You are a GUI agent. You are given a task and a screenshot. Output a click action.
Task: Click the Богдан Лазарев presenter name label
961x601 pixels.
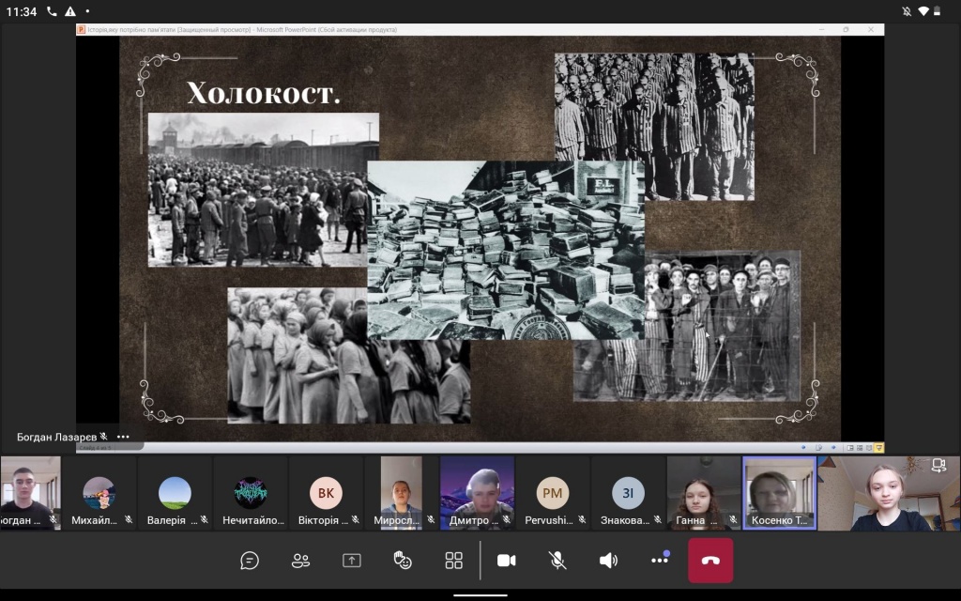coord(56,437)
